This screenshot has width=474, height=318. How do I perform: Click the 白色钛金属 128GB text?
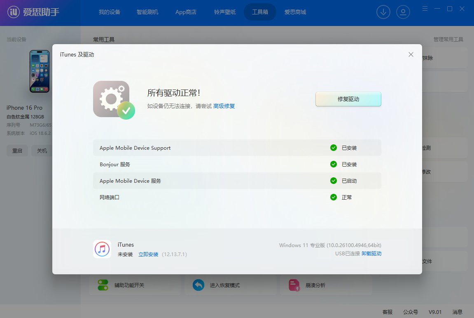pyautogui.click(x=26, y=117)
